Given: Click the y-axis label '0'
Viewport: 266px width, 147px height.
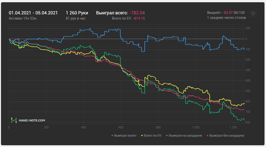Looking at the screenshot, I should point(246,39).
